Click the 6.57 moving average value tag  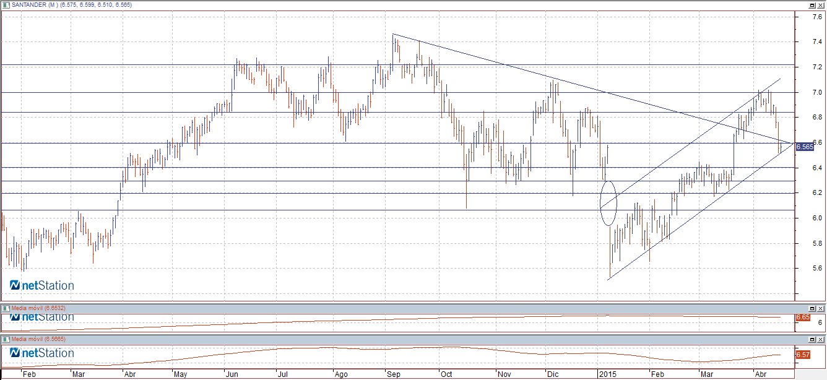[x=802, y=355]
